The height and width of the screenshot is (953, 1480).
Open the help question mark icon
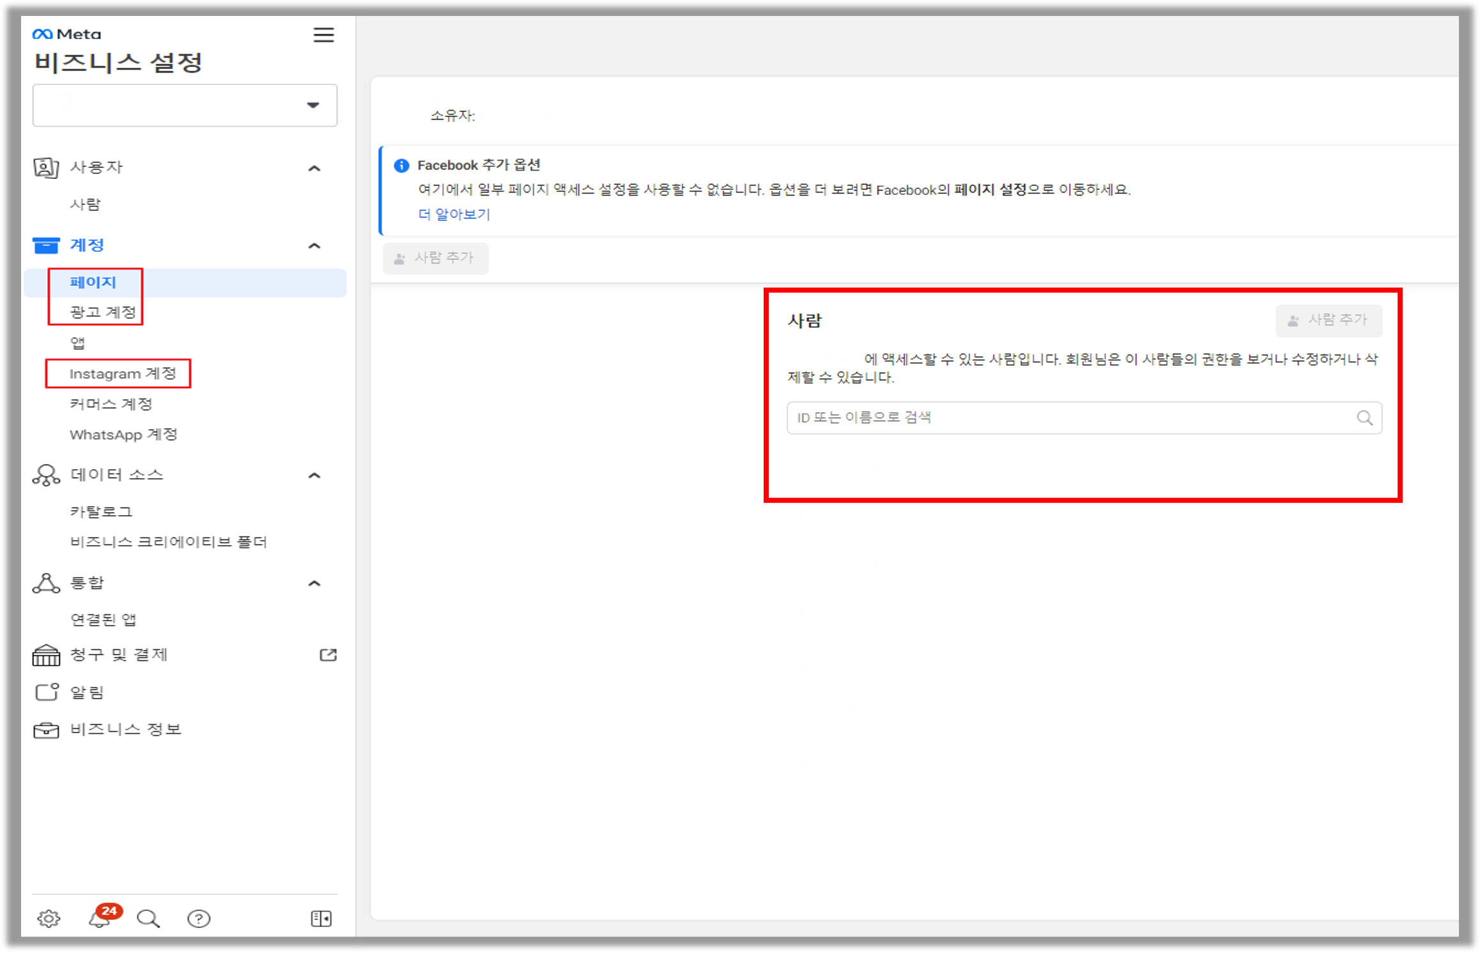199,918
